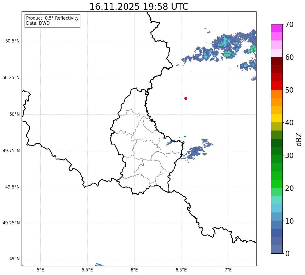
Task: Click the colorbar tick label 40
Action: 289,123
